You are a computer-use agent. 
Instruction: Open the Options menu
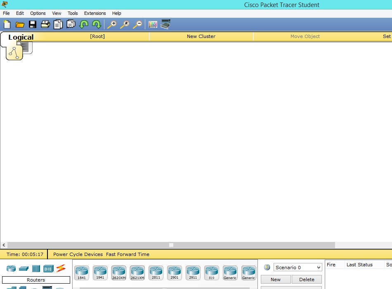[x=38, y=13]
